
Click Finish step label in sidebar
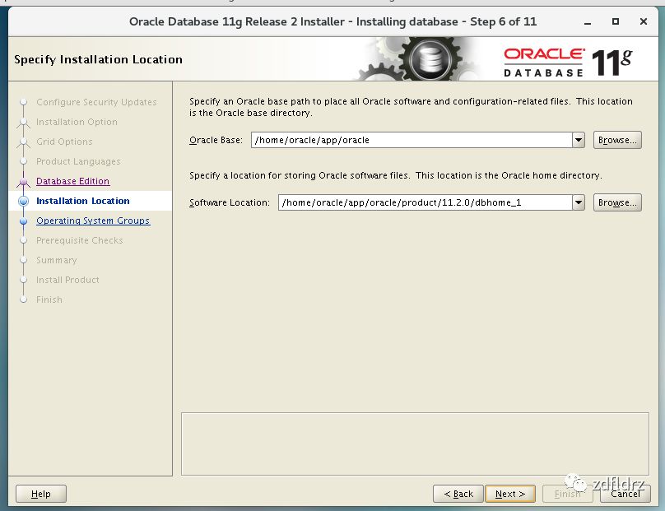49,300
